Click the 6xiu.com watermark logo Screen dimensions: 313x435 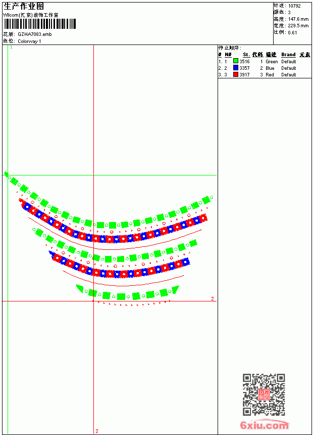(x=264, y=424)
